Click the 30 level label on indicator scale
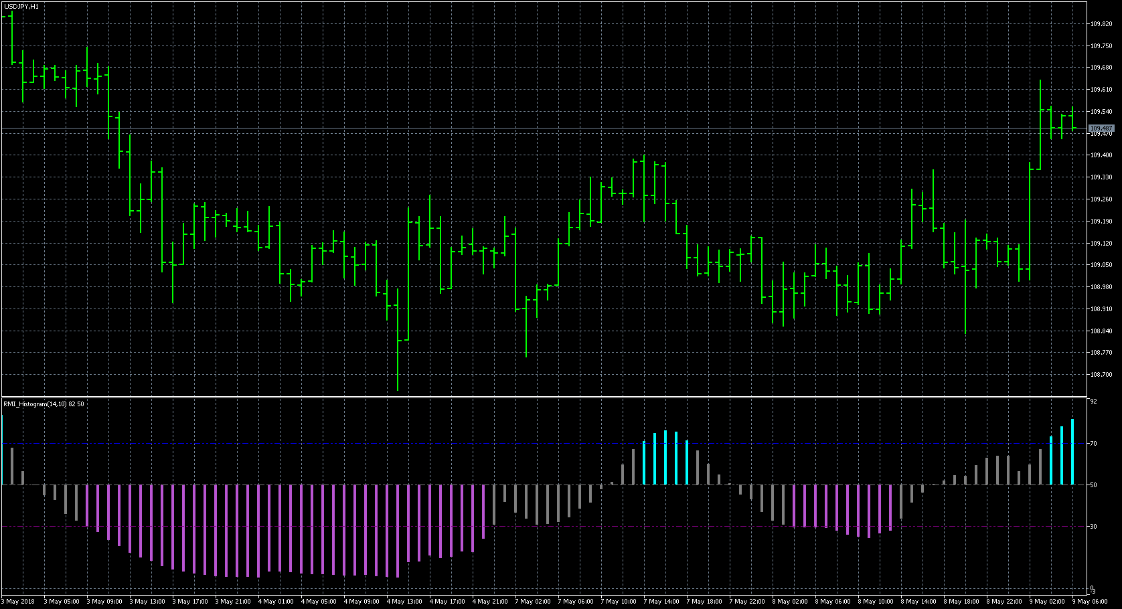The image size is (1122, 609). pyautogui.click(x=1093, y=527)
